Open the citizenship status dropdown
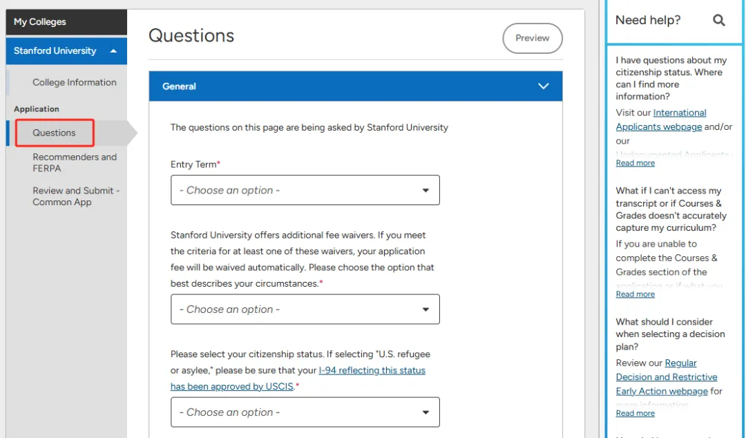The image size is (746, 438). point(305,412)
